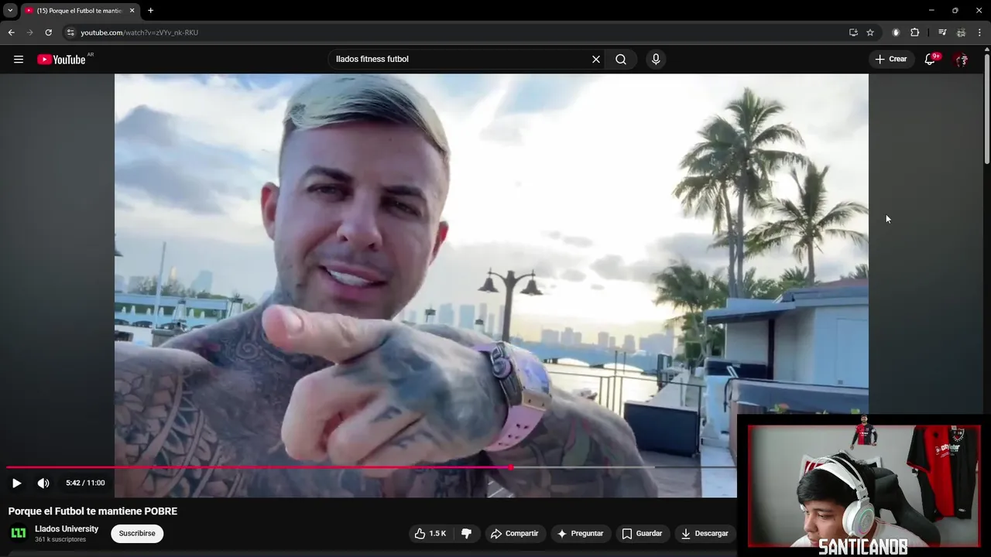Ask about the video with Preguntar

(580, 534)
